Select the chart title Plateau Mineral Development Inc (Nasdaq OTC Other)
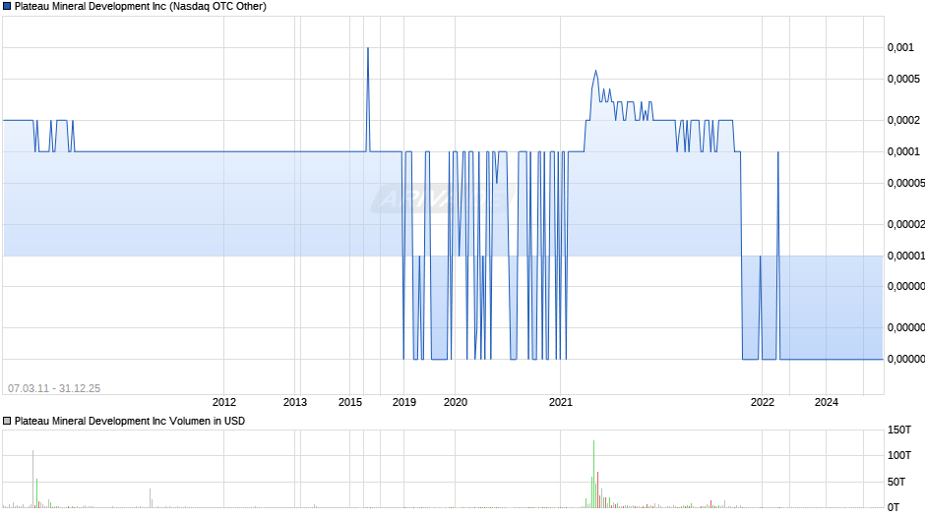 point(141,7)
